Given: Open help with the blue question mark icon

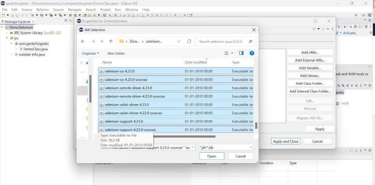Looking at the screenshot, I should (252, 53).
